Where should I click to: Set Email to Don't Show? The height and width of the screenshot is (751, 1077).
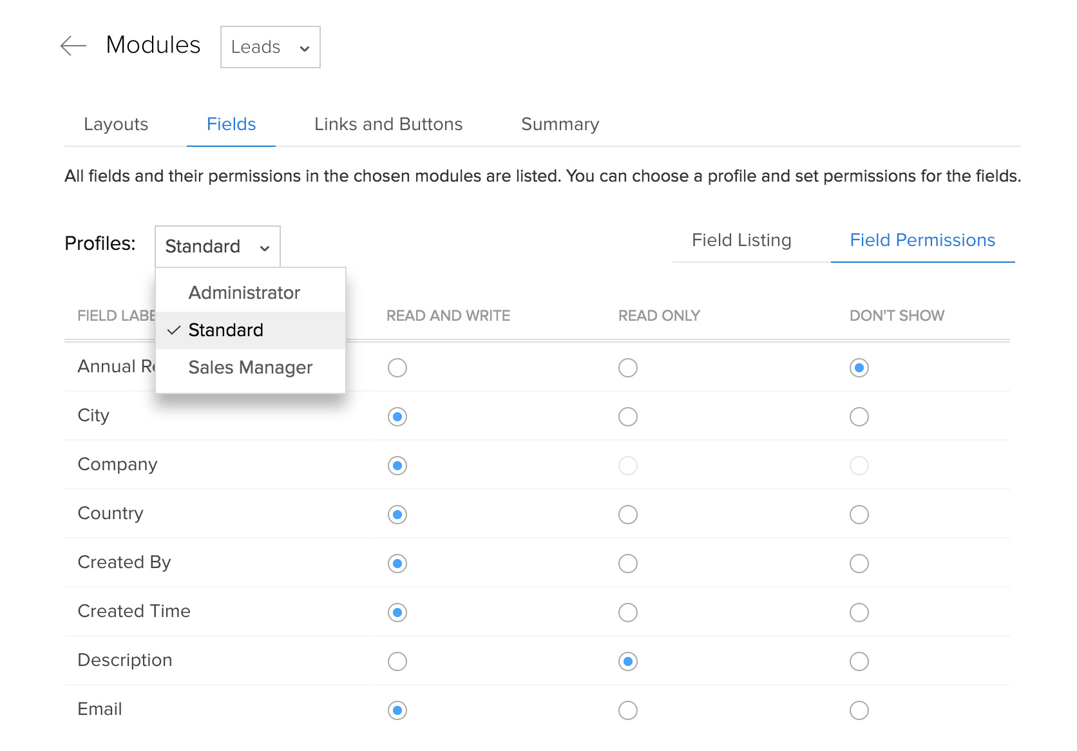click(x=859, y=710)
